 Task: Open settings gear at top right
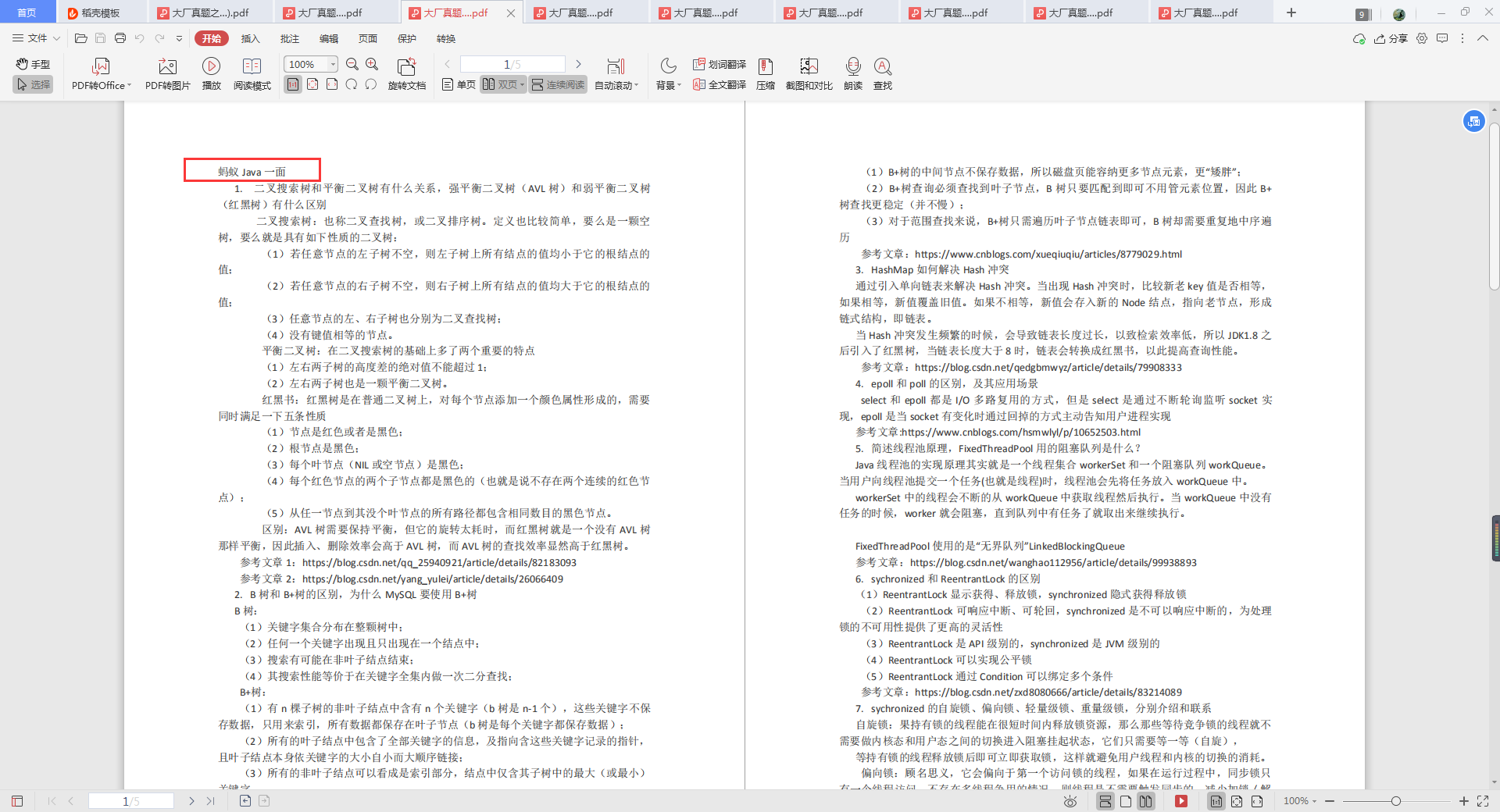coord(1422,38)
